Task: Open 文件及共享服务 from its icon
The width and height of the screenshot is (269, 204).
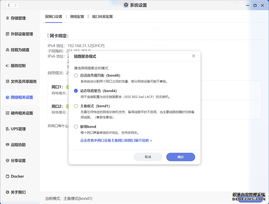Action: [x=7, y=81]
